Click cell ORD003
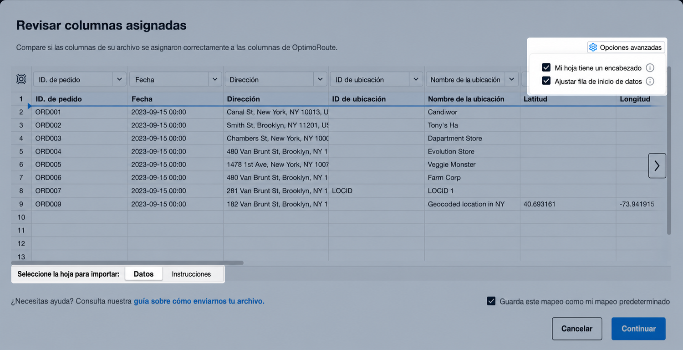The width and height of the screenshot is (683, 350). pos(80,139)
